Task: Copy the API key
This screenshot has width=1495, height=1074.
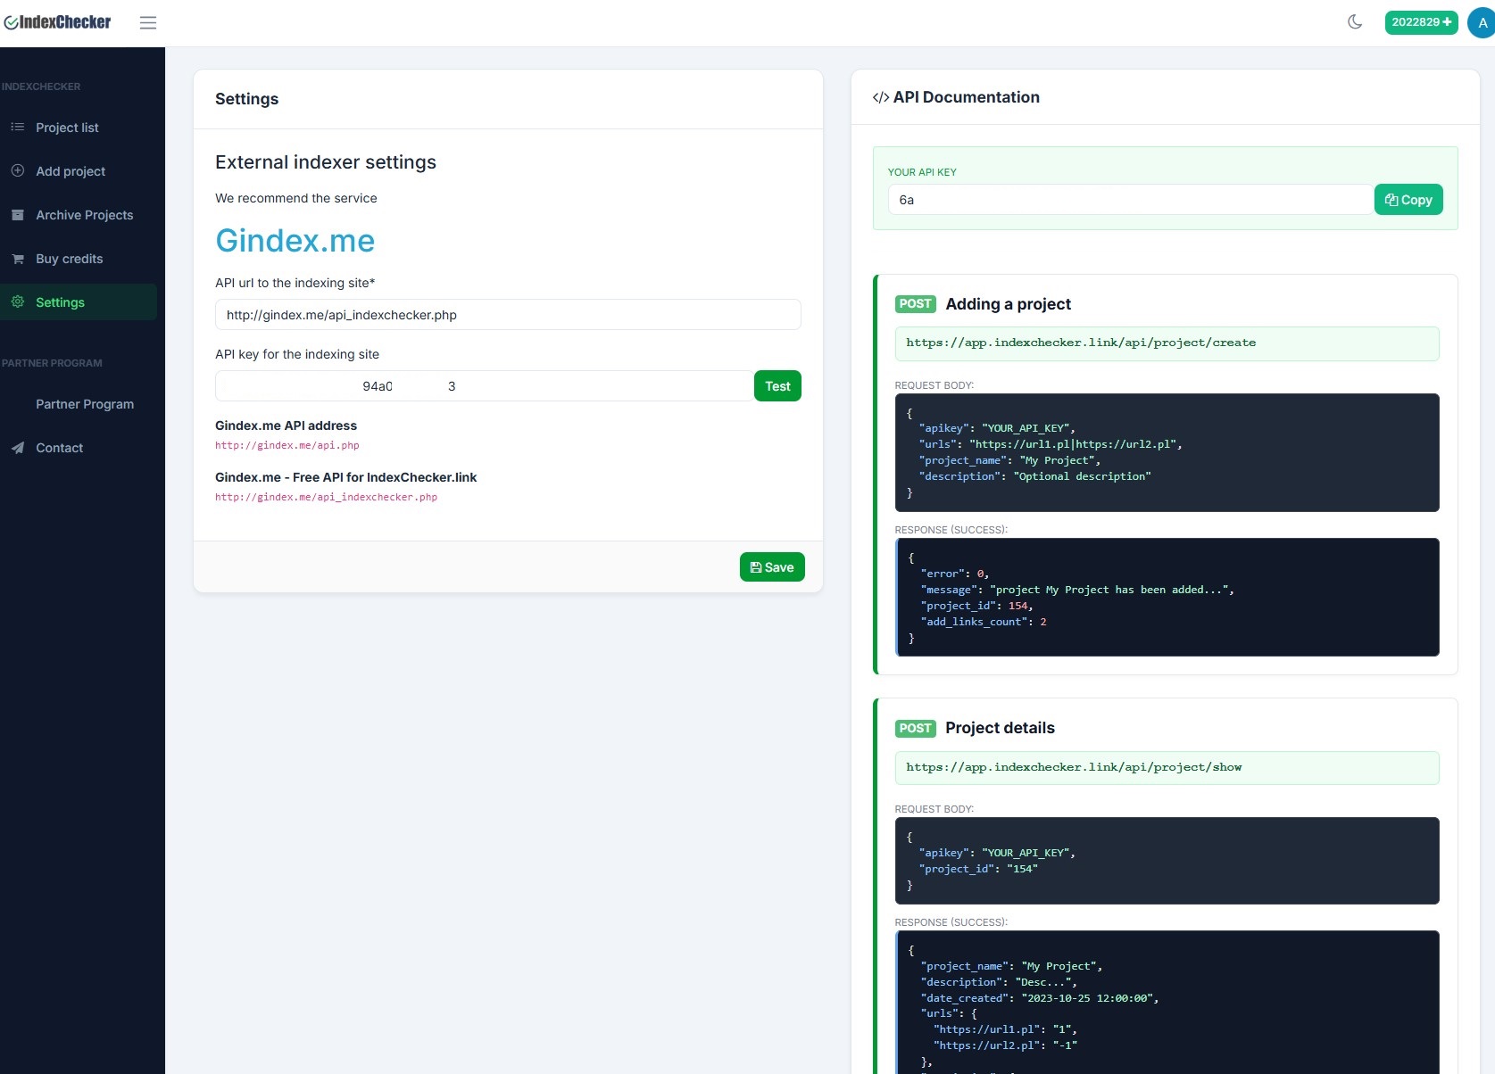Action: [1408, 200]
